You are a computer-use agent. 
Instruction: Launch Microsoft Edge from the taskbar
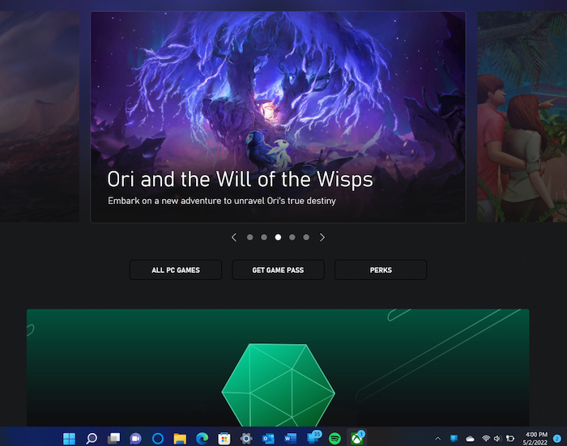pos(202,439)
